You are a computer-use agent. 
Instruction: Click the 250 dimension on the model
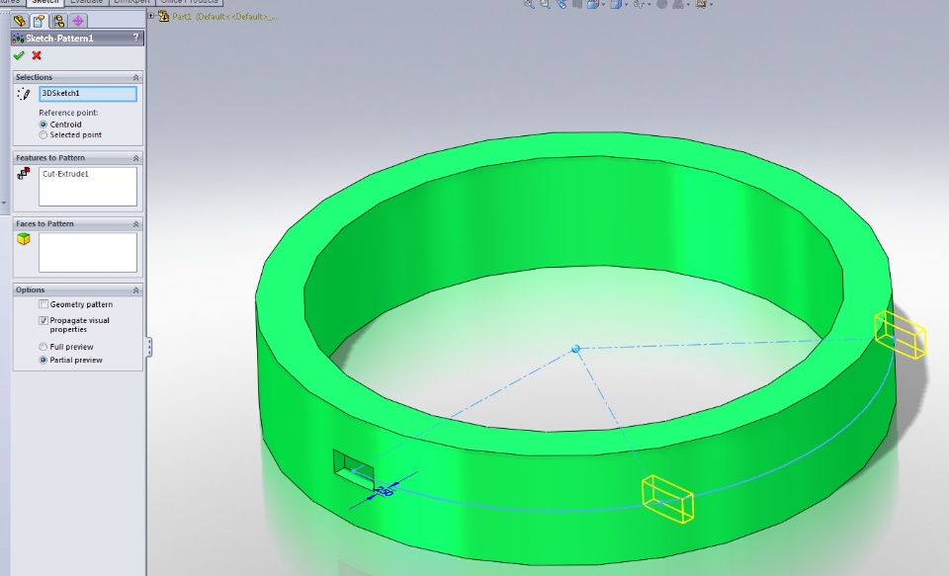(x=385, y=491)
